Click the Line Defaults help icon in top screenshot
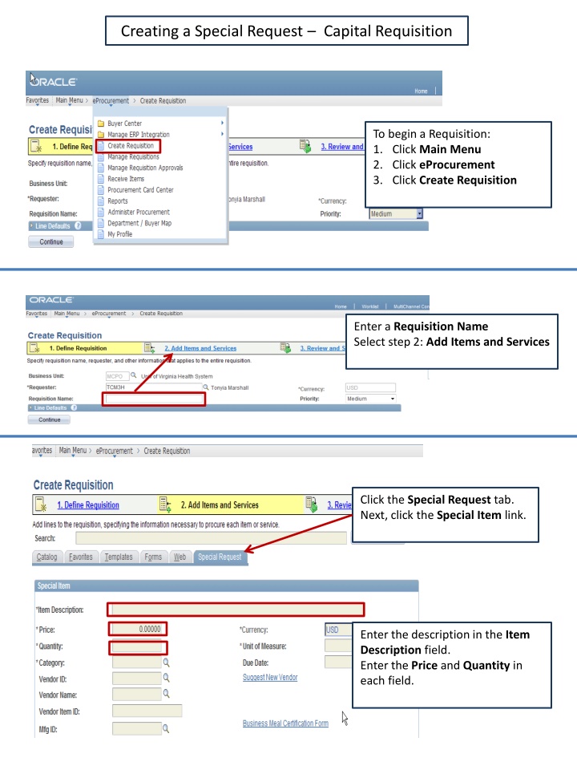Viewport: 577px width, 770px height. click(78, 226)
